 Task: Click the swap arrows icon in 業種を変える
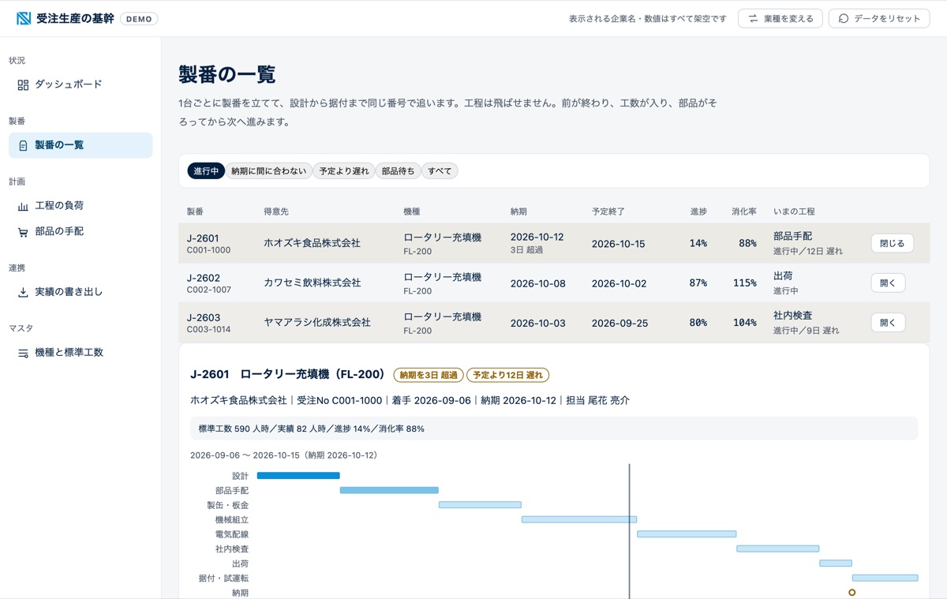(x=753, y=18)
